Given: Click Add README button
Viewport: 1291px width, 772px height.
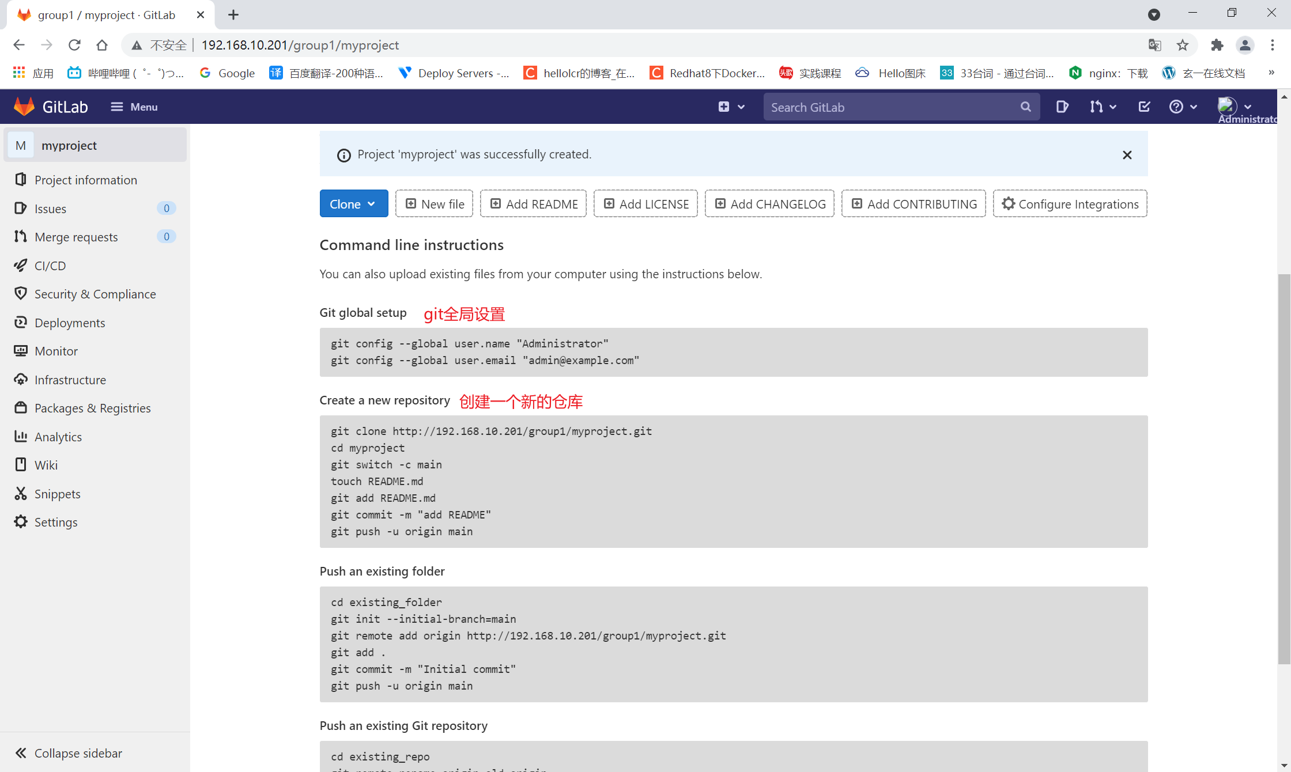Looking at the screenshot, I should [x=533, y=204].
